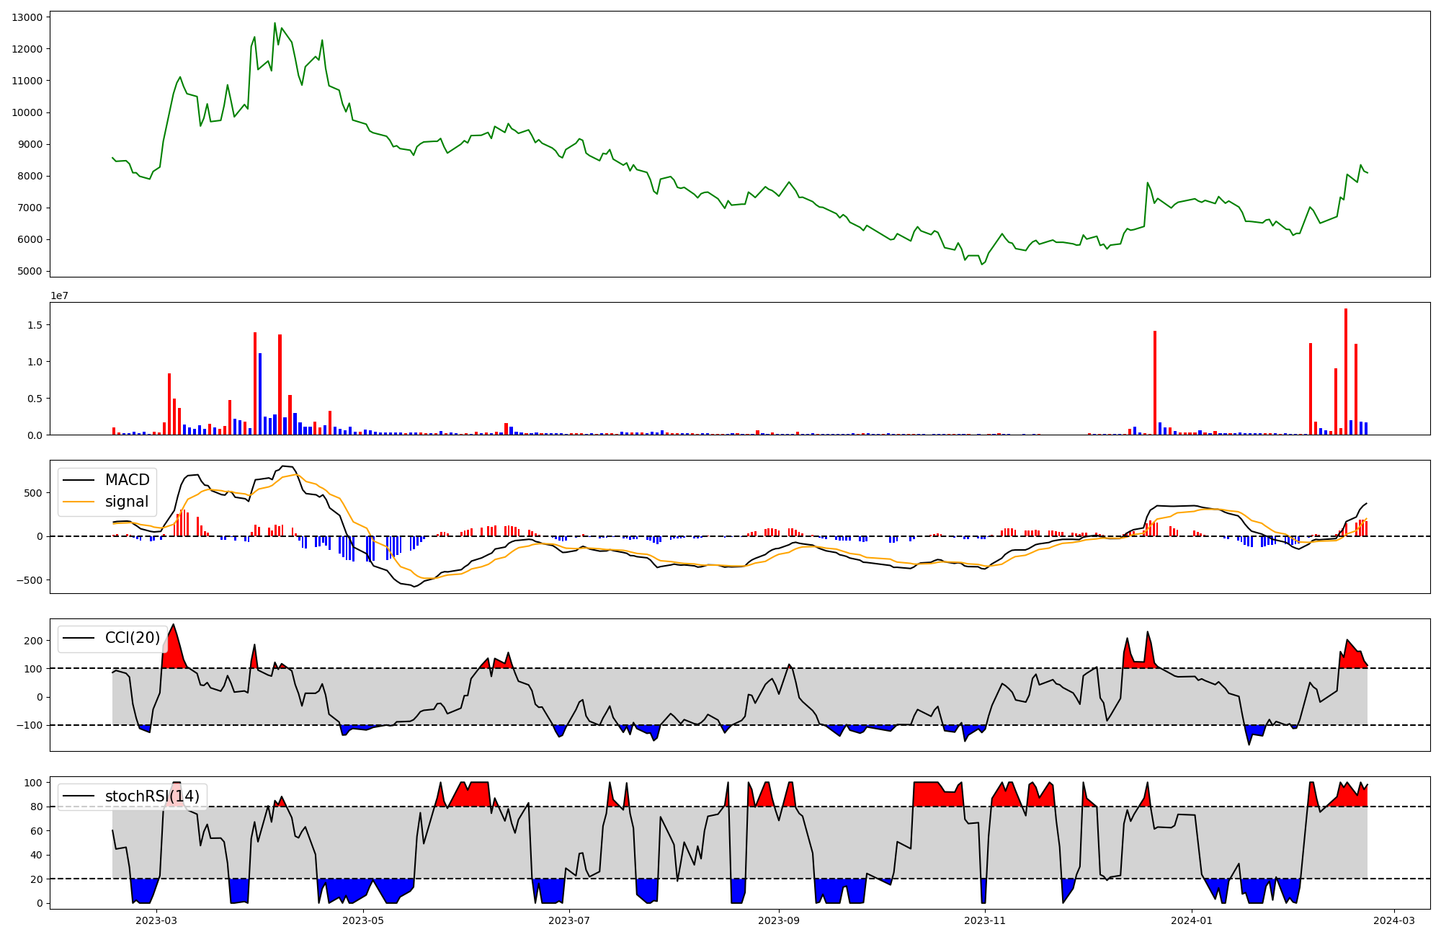
Task: Click the 2023-07 date axis label
Action: [x=570, y=920]
